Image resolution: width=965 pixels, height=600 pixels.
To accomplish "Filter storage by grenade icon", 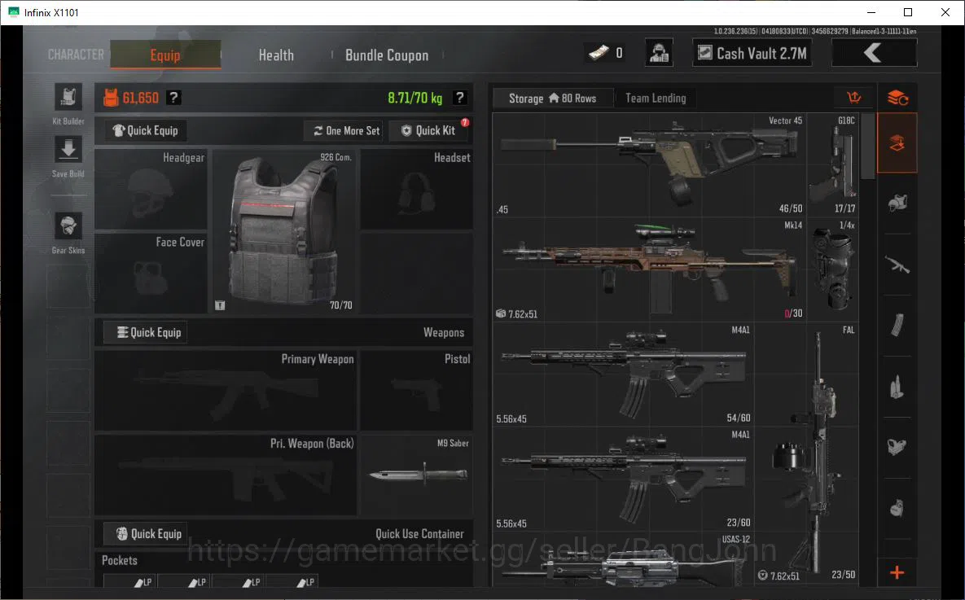I will click(897, 508).
